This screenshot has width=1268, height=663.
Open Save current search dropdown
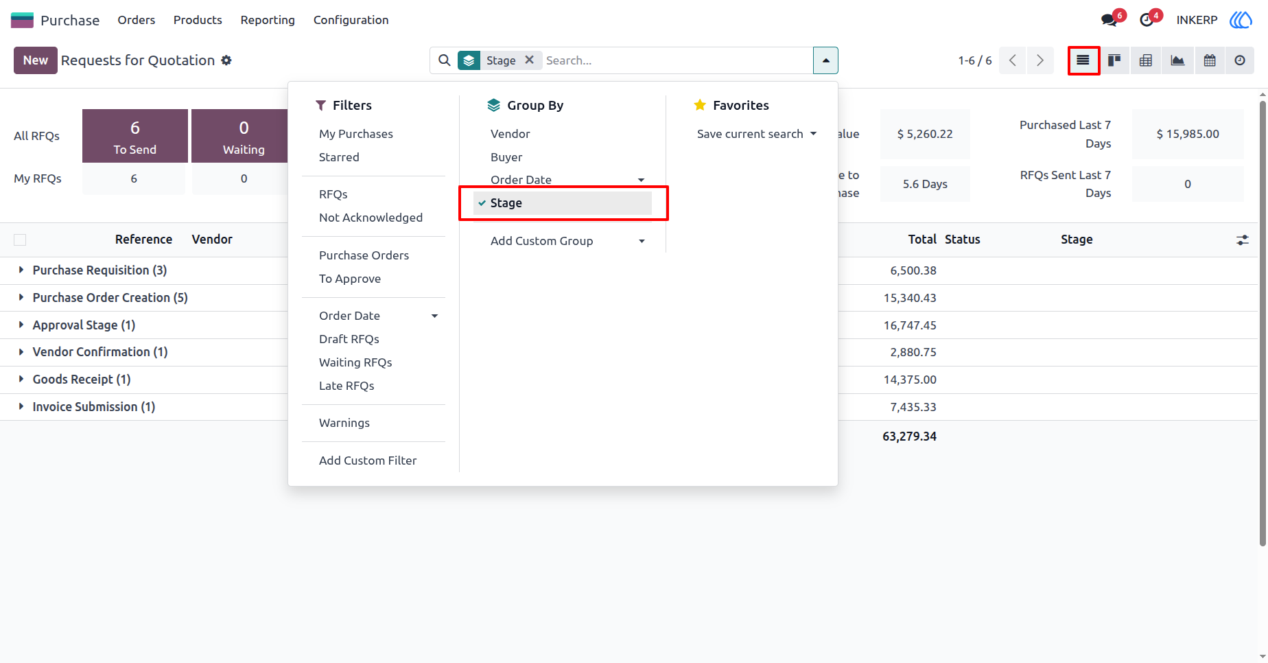[x=757, y=134]
